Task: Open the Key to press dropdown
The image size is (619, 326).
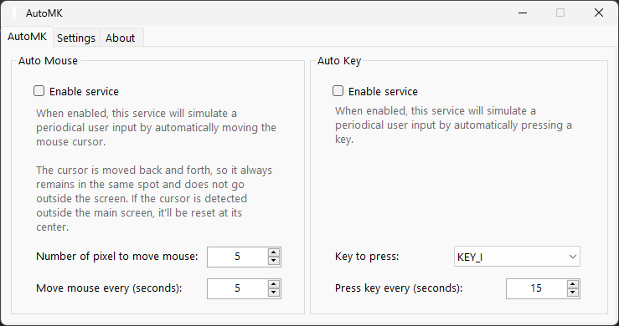Action: tap(517, 257)
